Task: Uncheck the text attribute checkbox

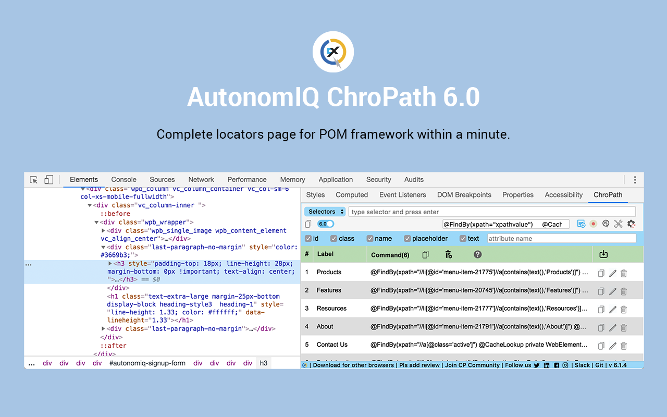Action: click(x=463, y=239)
